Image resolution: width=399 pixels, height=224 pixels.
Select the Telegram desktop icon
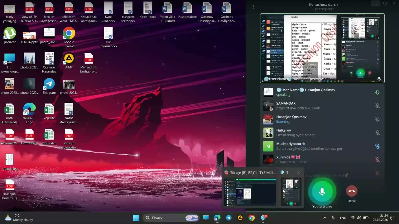[x=49, y=86]
